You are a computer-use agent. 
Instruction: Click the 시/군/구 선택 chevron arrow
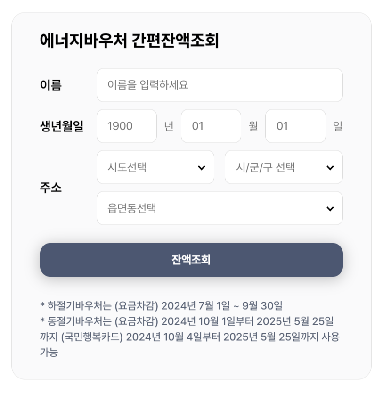[330, 167]
